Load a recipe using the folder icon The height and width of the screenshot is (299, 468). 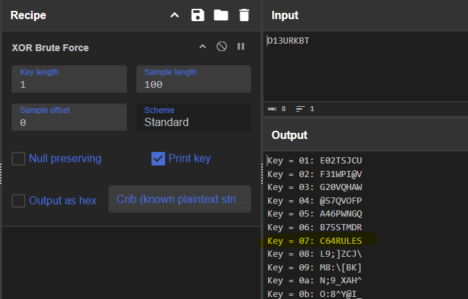click(x=220, y=15)
